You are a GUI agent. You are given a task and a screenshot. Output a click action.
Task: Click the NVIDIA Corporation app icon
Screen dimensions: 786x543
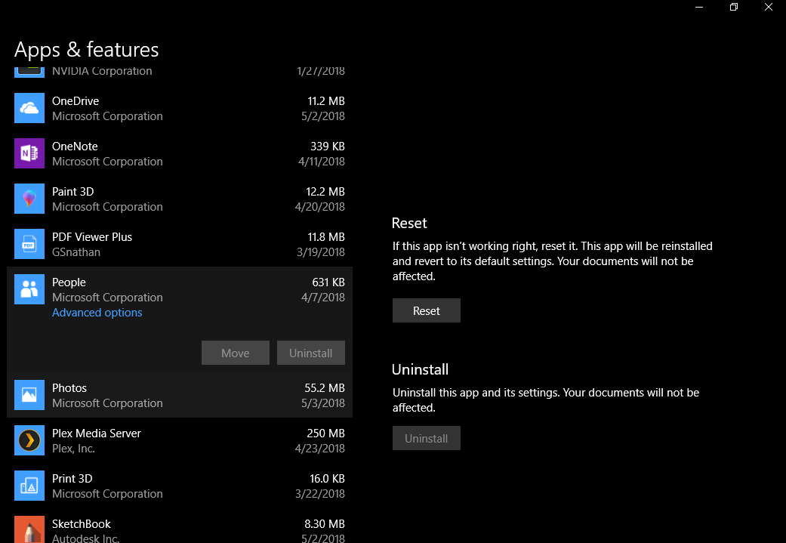click(x=29, y=68)
